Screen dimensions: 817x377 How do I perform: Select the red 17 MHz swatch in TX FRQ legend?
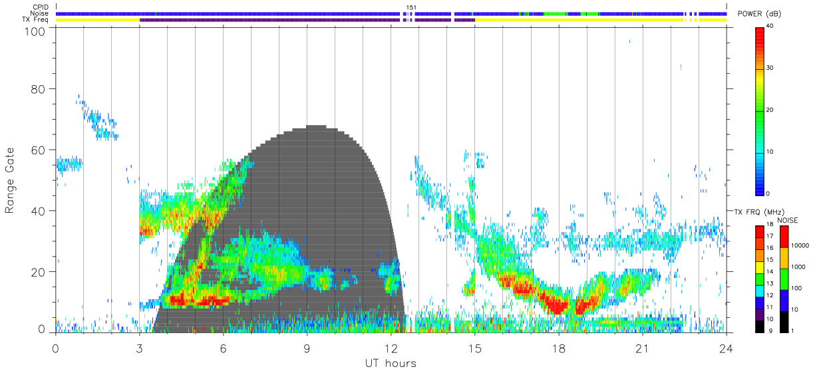(x=760, y=231)
